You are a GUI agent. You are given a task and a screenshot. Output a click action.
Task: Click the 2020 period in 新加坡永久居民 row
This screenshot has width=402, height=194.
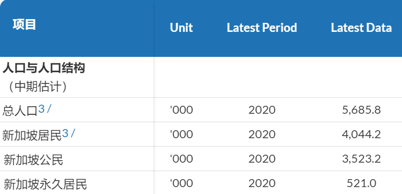click(x=262, y=183)
